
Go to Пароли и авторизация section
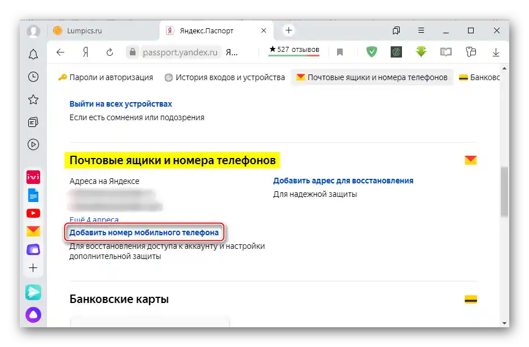tap(106, 77)
